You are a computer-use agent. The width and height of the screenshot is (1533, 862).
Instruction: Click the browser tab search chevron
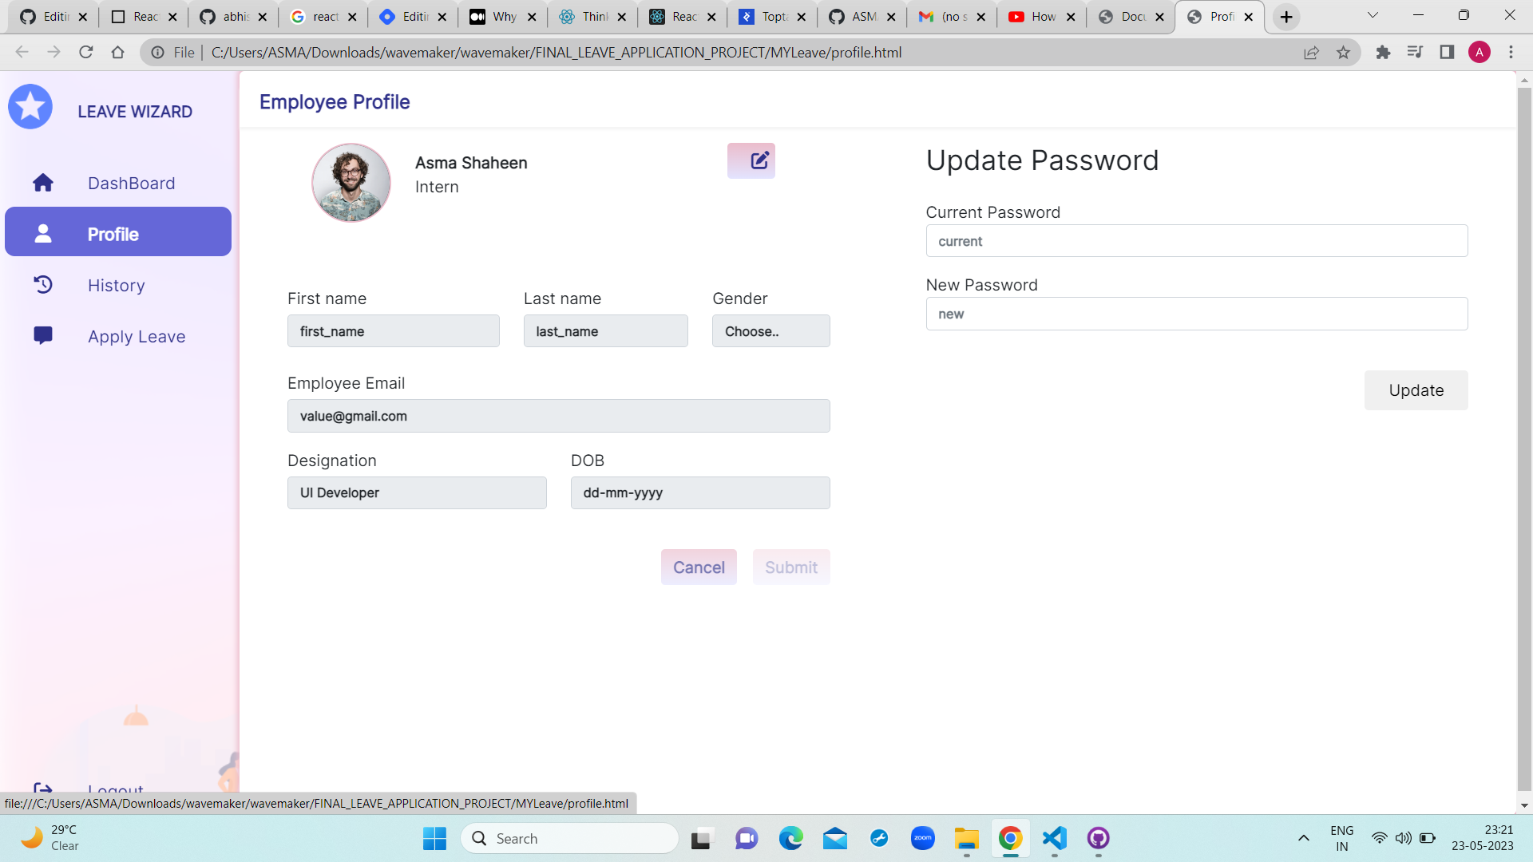click(x=1372, y=16)
